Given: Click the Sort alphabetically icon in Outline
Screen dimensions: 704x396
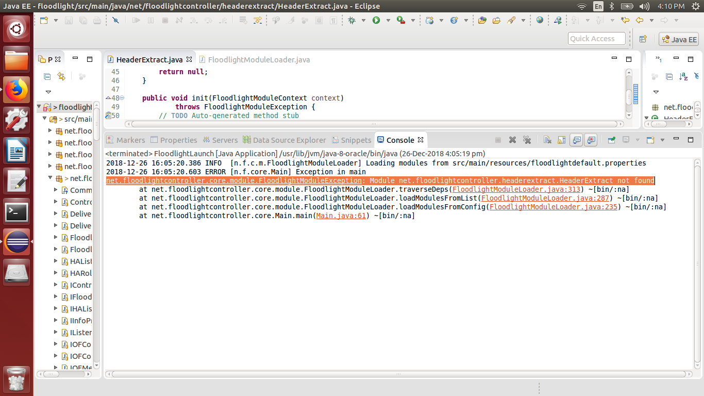Looking at the screenshot, I should coord(683,76).
